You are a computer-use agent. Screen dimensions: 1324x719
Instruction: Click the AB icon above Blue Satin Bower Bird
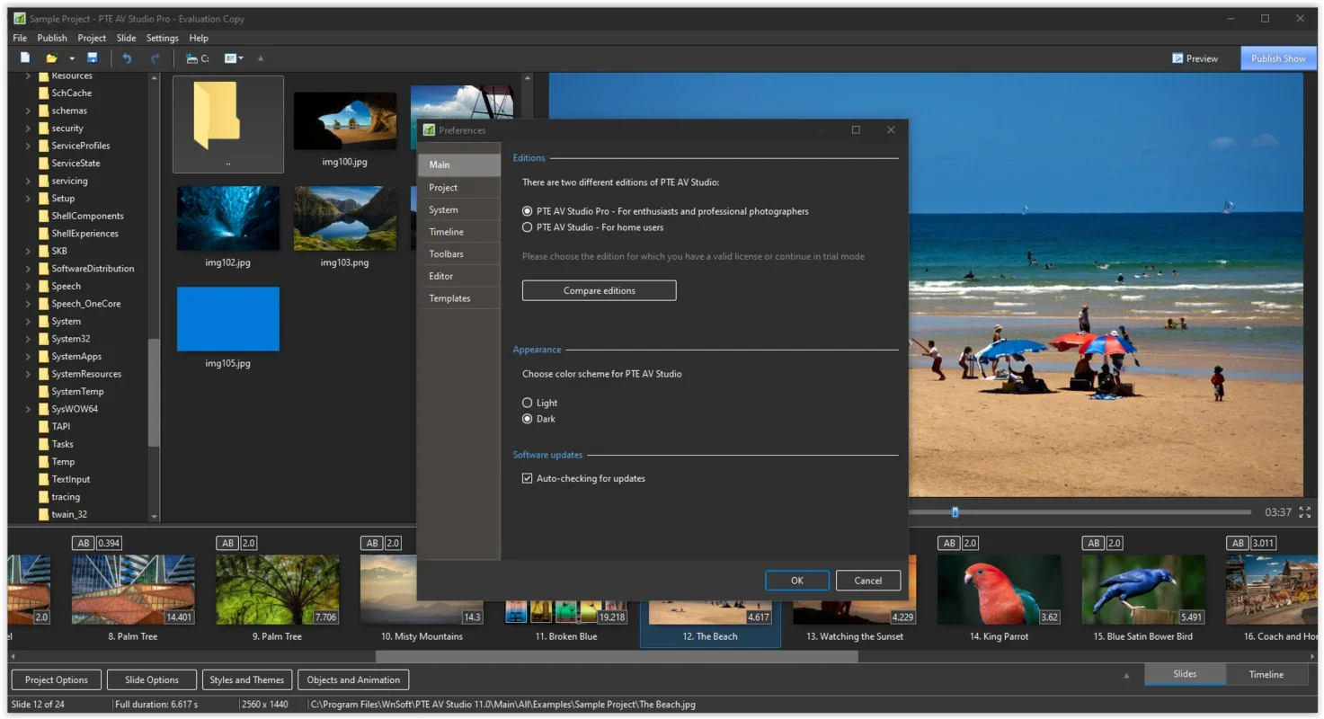click(1093, 543)
